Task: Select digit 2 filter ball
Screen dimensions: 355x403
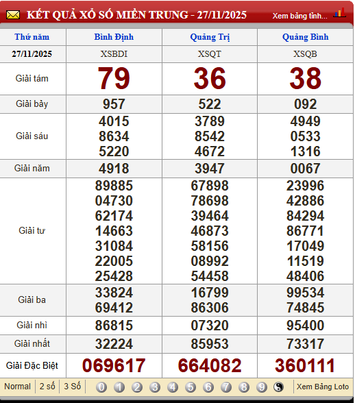Action: pyautogui.click(x=137, y=387)
